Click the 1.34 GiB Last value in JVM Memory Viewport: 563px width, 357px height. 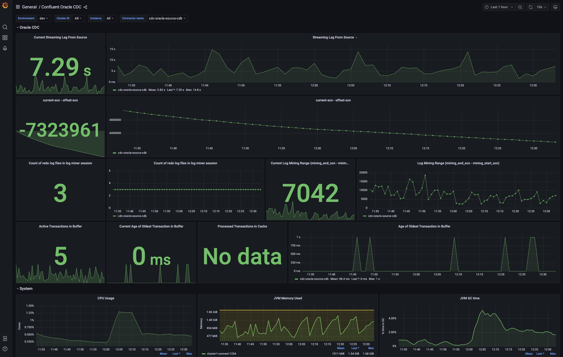tap(353, 354)
